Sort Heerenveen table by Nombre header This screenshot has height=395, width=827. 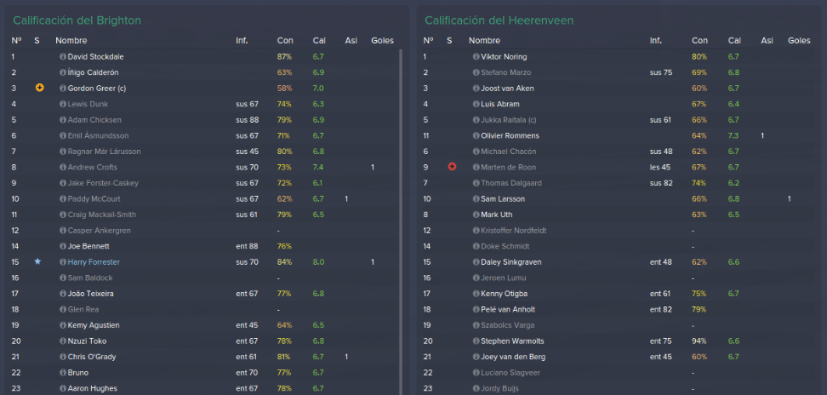tap(484, 41)
